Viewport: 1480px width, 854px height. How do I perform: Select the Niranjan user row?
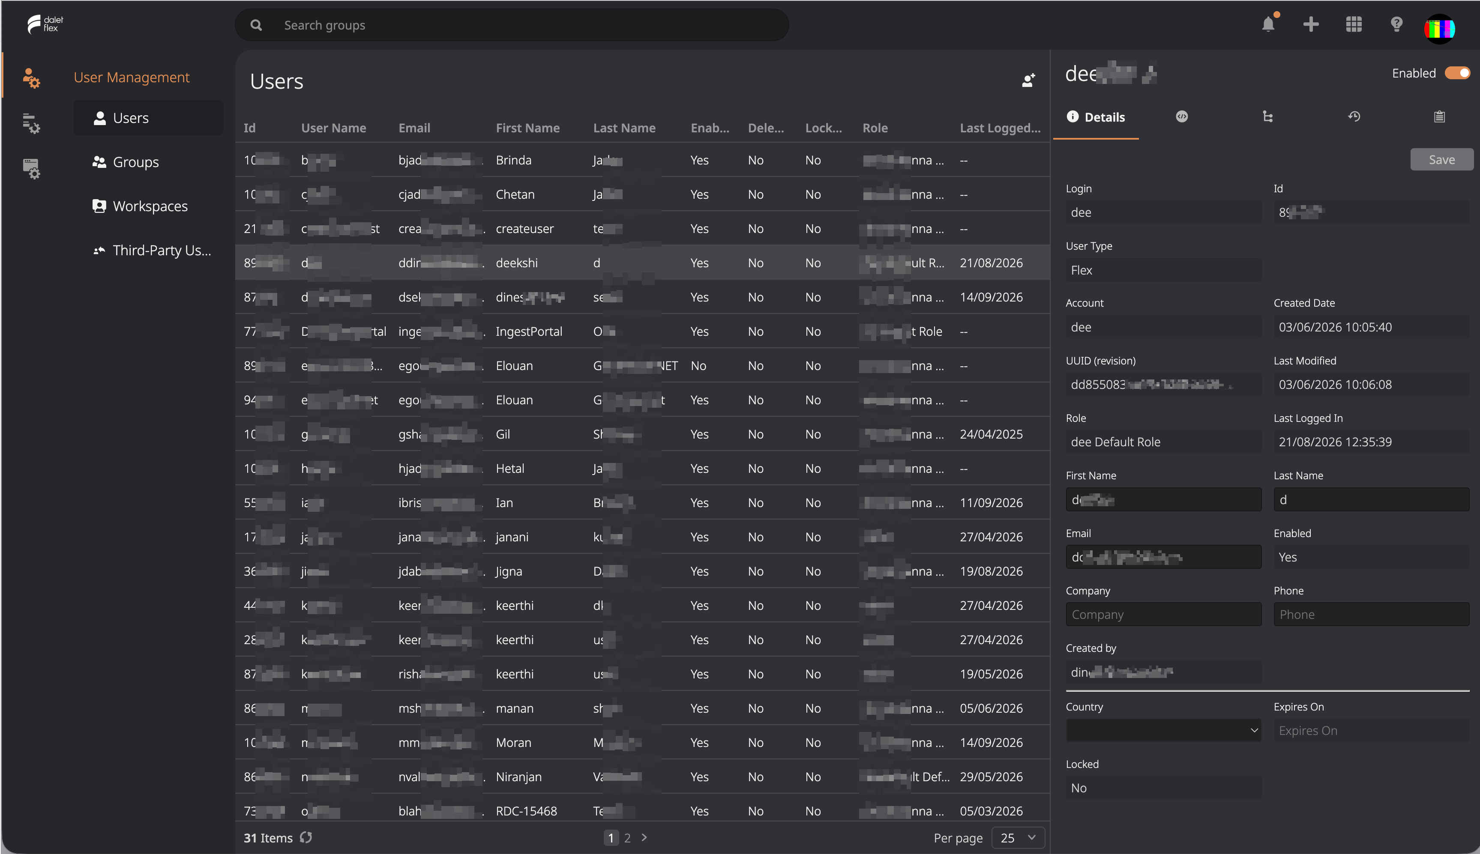pyautogui.click(x=642, y=776)
